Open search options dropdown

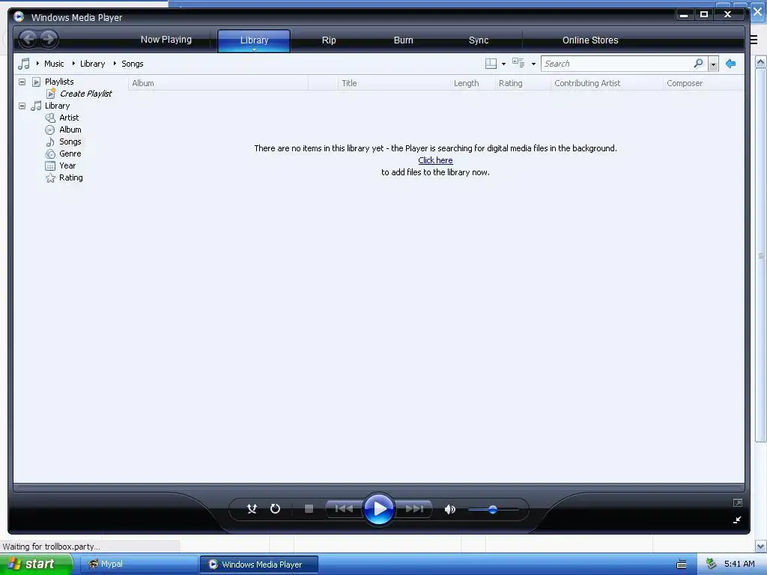(714, 64)
